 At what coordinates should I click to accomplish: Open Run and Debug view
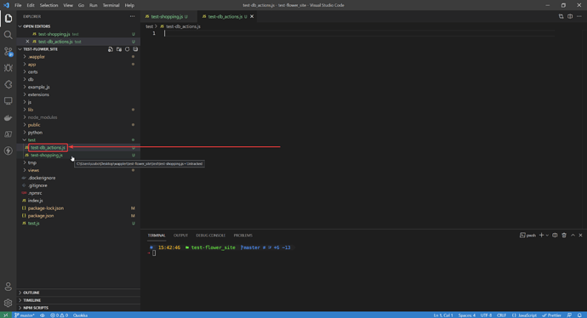click(x=8, y=68)
